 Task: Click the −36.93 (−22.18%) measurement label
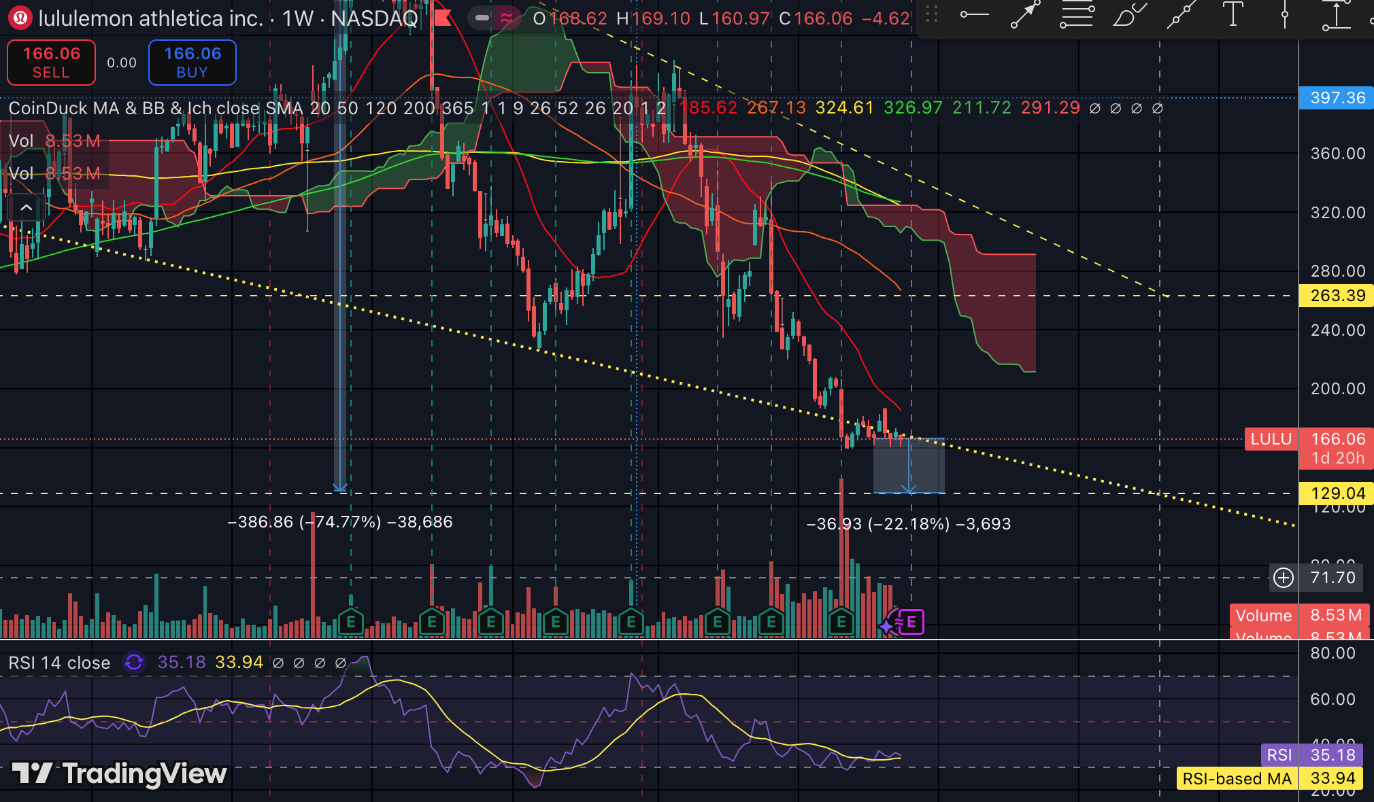(x=909, y=524)
